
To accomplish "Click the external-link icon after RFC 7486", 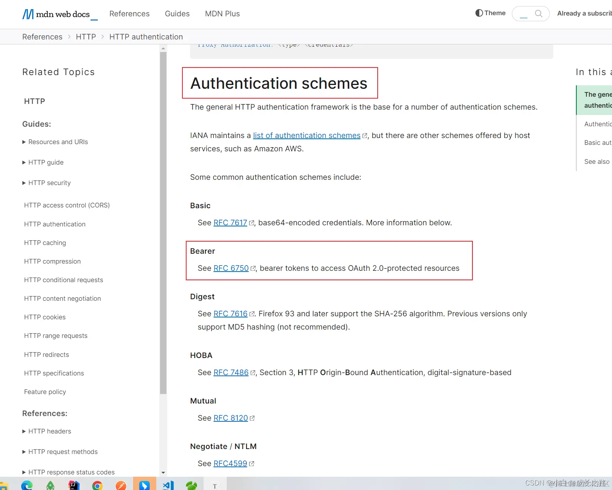I will point(253,373).
